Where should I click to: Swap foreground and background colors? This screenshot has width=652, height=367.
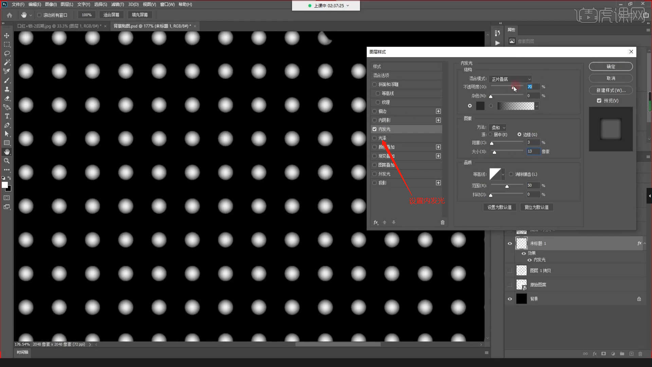[x=9, y=178]
